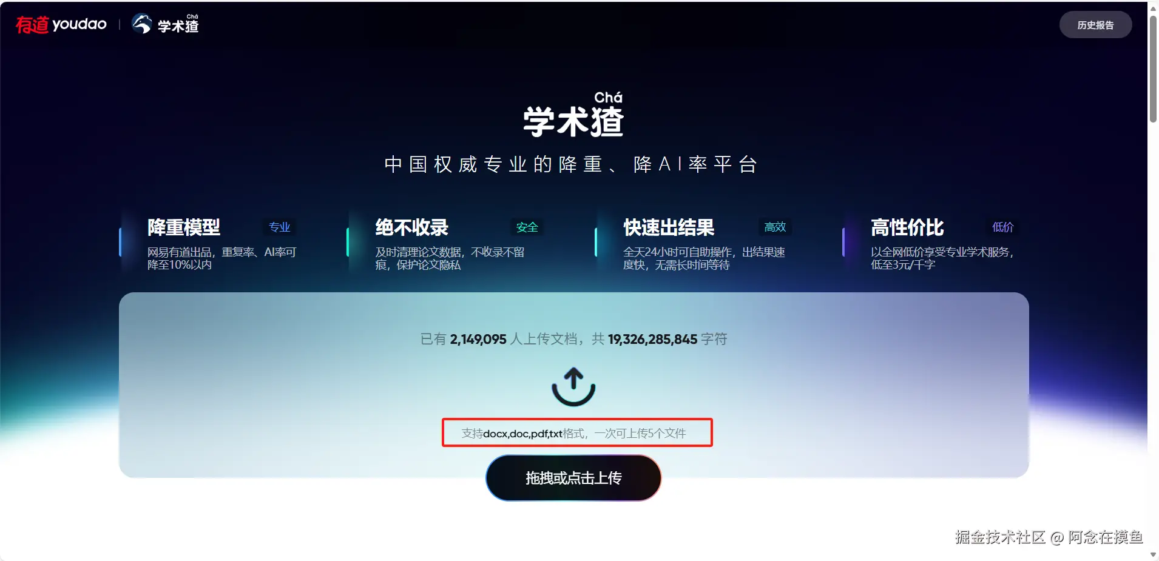Click the 专业 tag badge
Viewport: 1159px width, 561px height.
tap(280, 227)
